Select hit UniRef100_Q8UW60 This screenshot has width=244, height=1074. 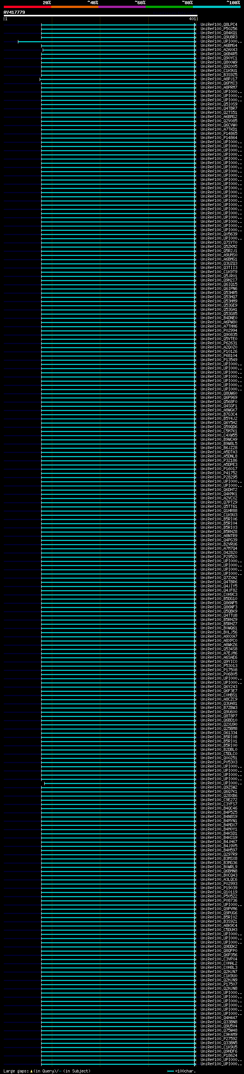pos(219,394)
